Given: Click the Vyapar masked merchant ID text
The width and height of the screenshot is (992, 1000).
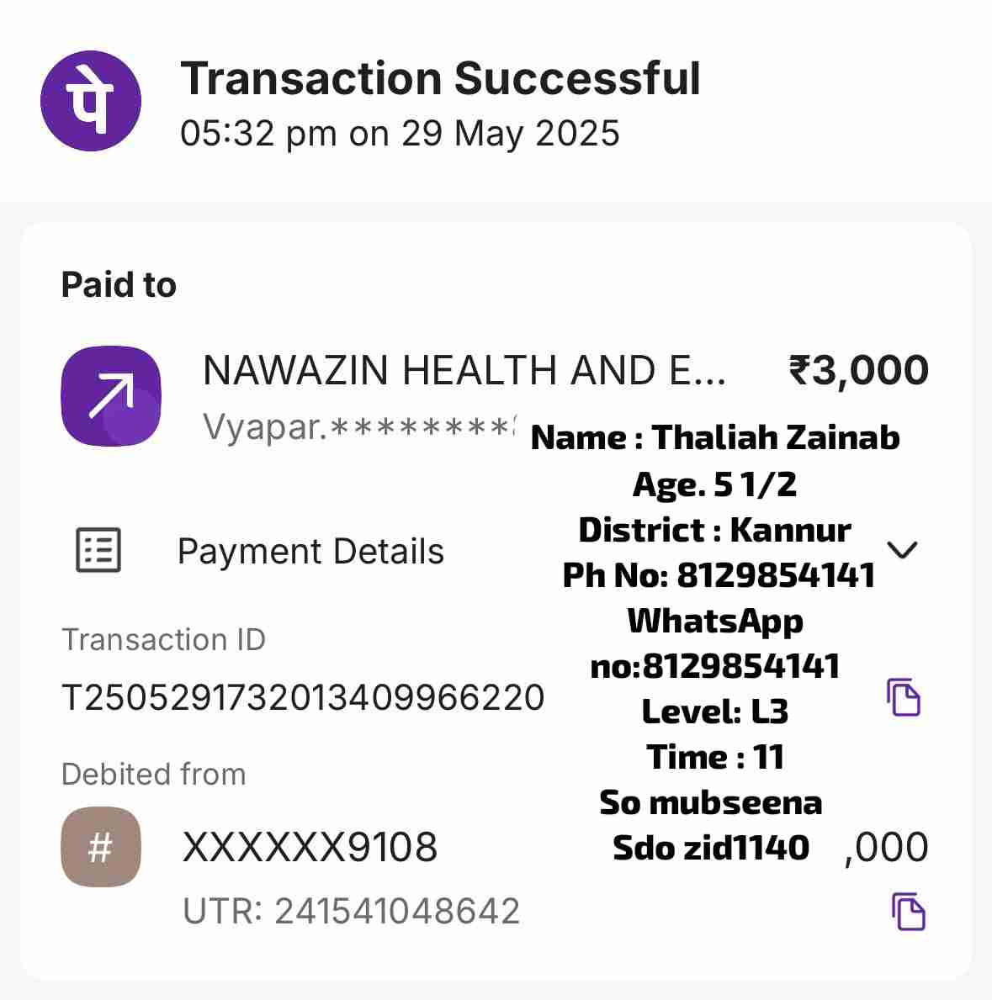Looking at the screenshot, I should pos(358,427).
